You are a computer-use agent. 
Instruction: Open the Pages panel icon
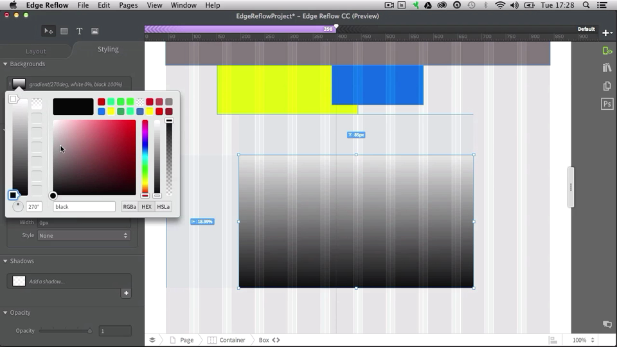tap(607, 85)
